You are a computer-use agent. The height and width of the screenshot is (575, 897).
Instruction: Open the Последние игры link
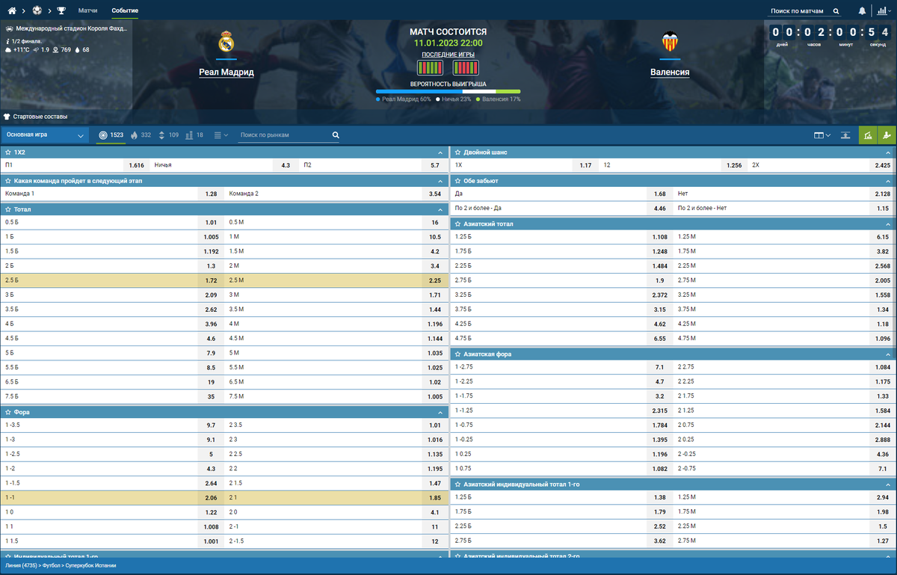(x=449, y=55)
